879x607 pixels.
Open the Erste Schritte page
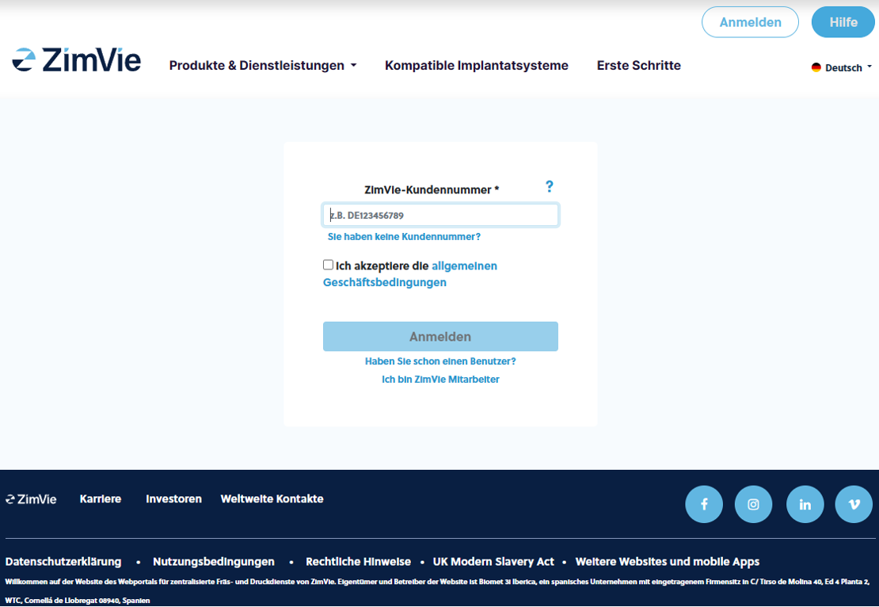tap(638, 66)
